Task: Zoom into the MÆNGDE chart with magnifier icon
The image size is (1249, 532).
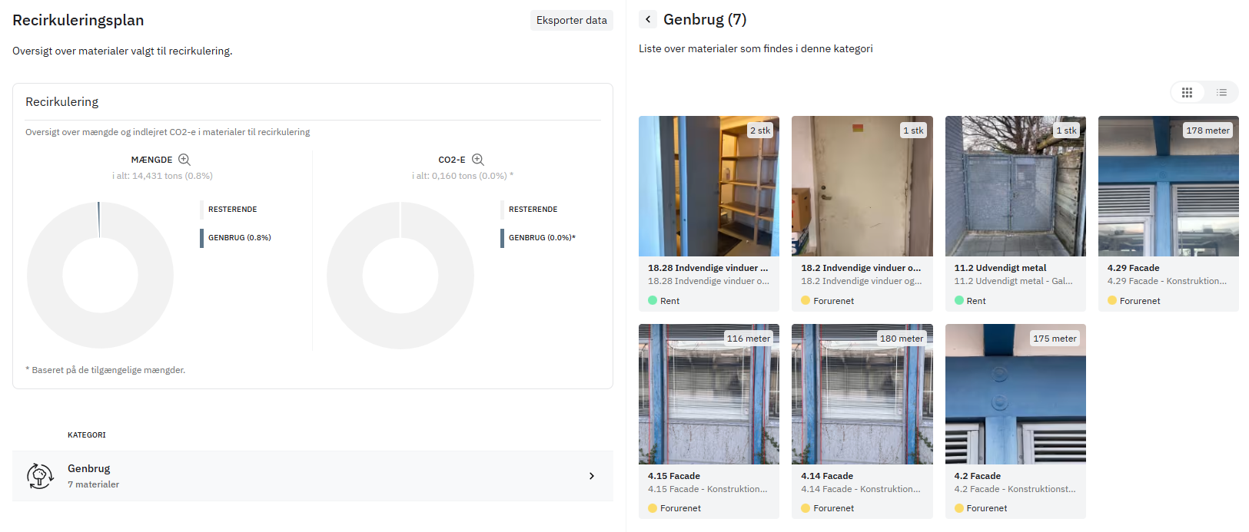Action: (x=184, y=160)
